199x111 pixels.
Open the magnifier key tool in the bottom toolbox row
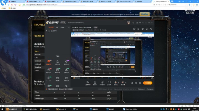click(66, 86)
